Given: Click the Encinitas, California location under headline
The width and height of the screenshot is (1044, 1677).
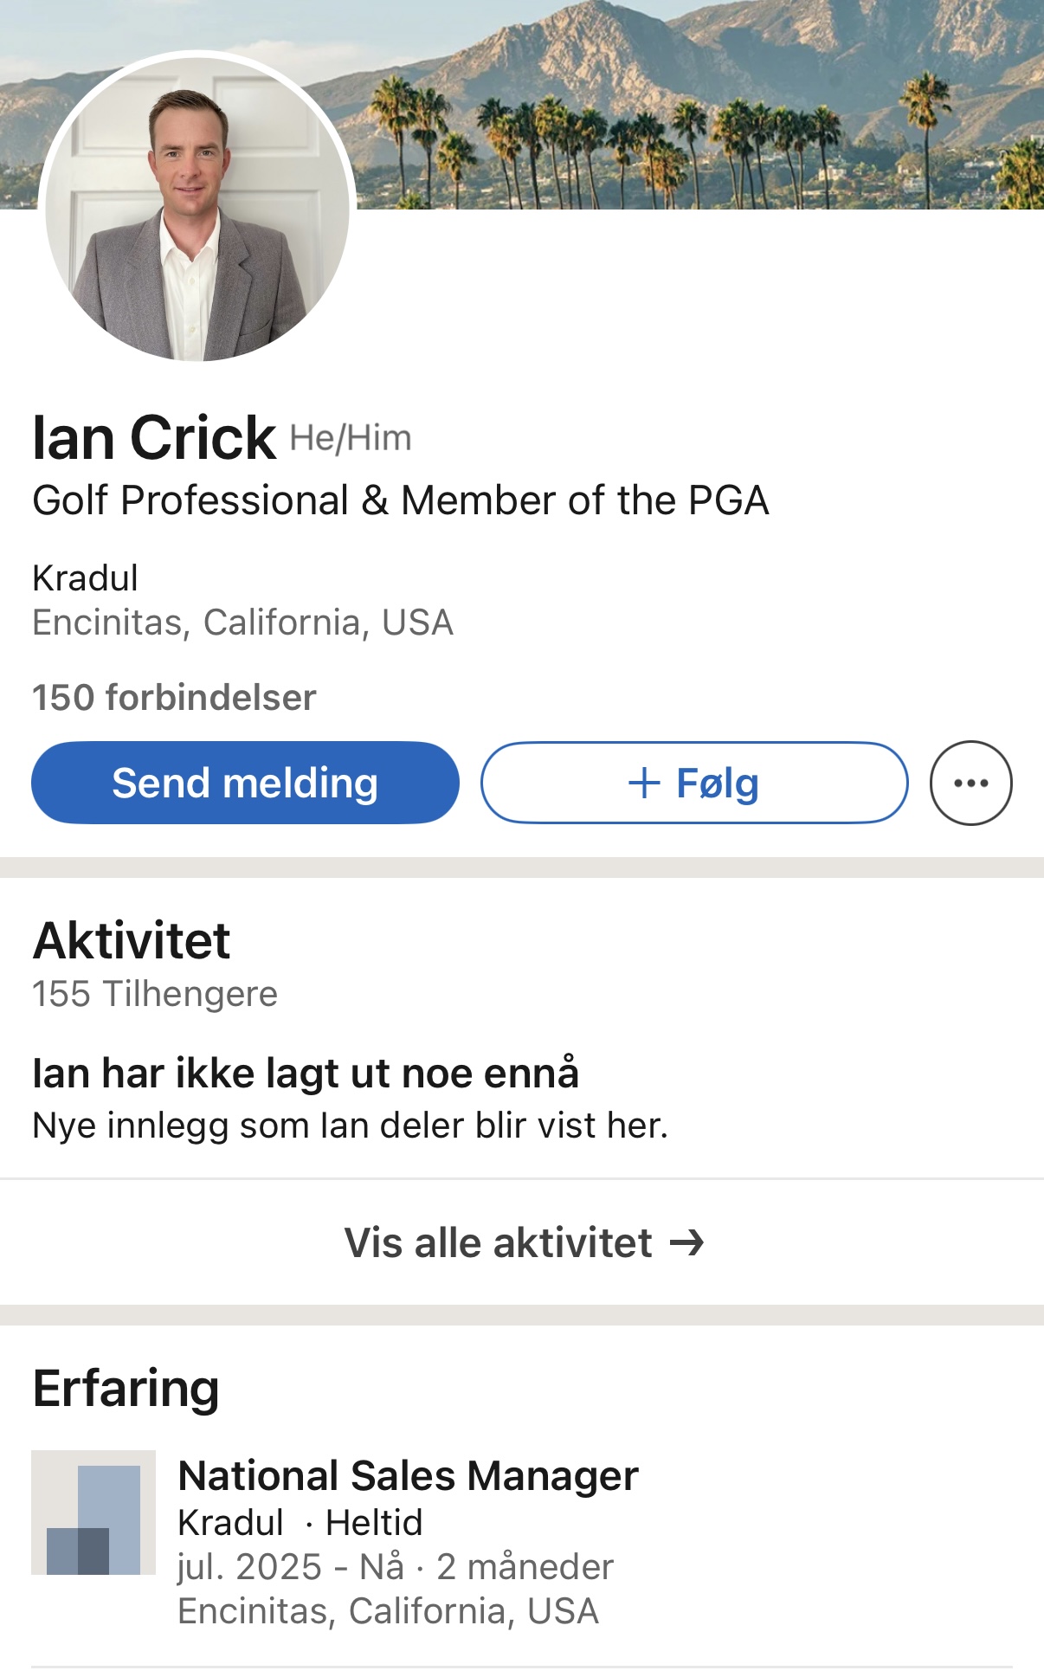Looking at the screenshot, I should [x=242, y=622].
